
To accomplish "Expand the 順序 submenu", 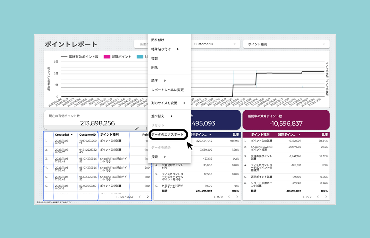I will [165, 81].
